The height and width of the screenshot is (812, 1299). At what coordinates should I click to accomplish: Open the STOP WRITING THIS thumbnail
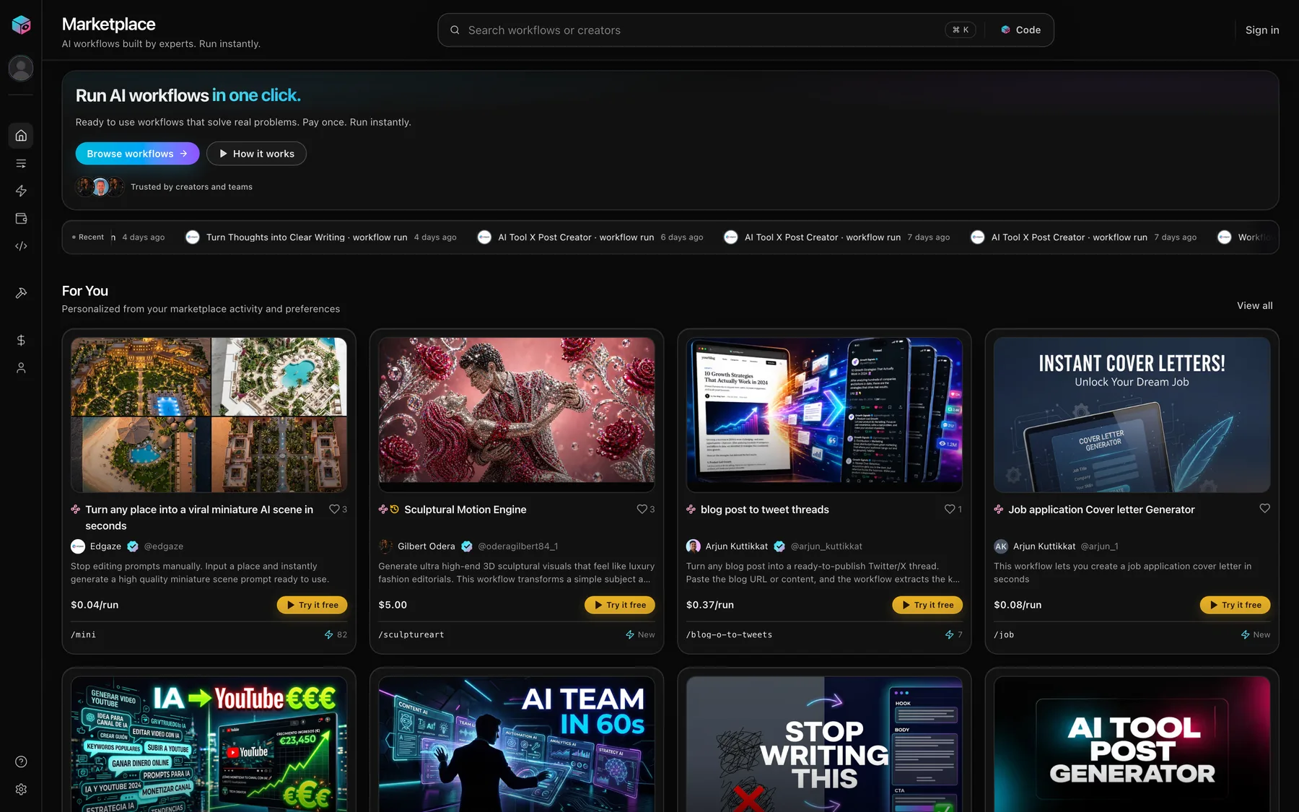tap(824, 744)
